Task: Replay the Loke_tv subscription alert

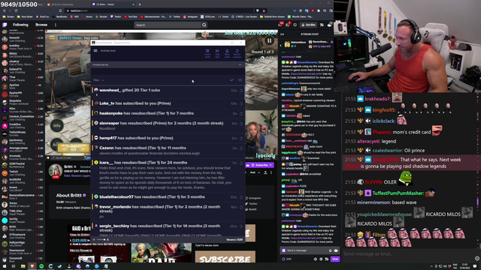Action: tap(241, 103)
